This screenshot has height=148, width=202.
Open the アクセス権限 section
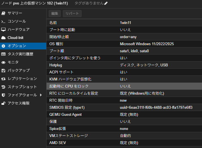tap(23, 103)
